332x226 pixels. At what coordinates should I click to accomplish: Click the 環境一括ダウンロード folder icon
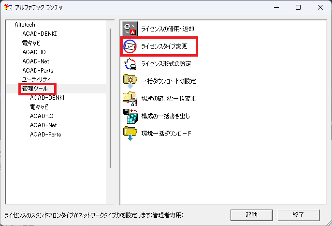coord(130,133)
